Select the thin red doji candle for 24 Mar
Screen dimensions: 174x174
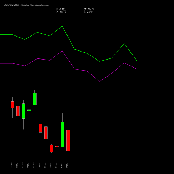pos(57,147)
